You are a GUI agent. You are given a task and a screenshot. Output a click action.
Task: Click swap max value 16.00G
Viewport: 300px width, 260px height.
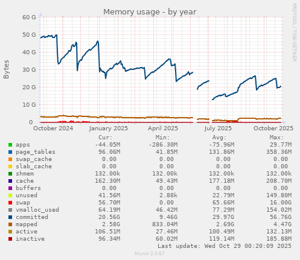pyautogui.click(x=281, y=203)
